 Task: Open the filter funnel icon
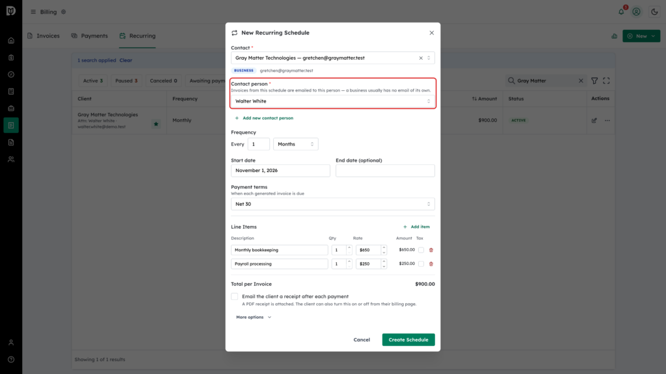point(594,81)
